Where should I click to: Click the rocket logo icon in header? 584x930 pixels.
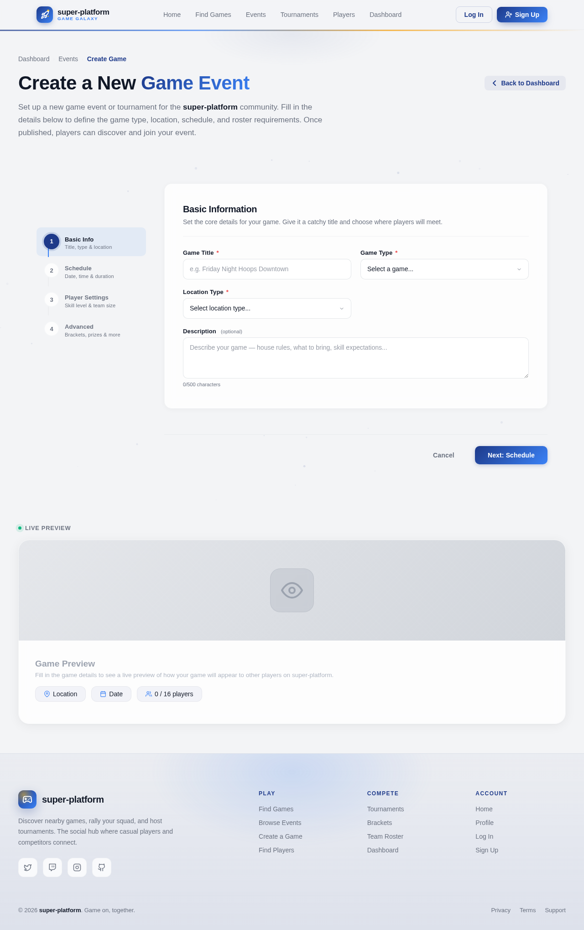(x=45, y=15)
